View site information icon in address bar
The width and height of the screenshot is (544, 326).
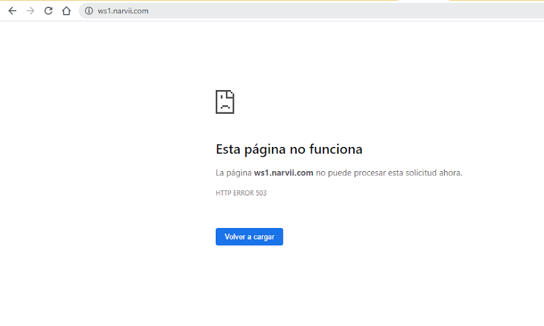coord(89,11)
